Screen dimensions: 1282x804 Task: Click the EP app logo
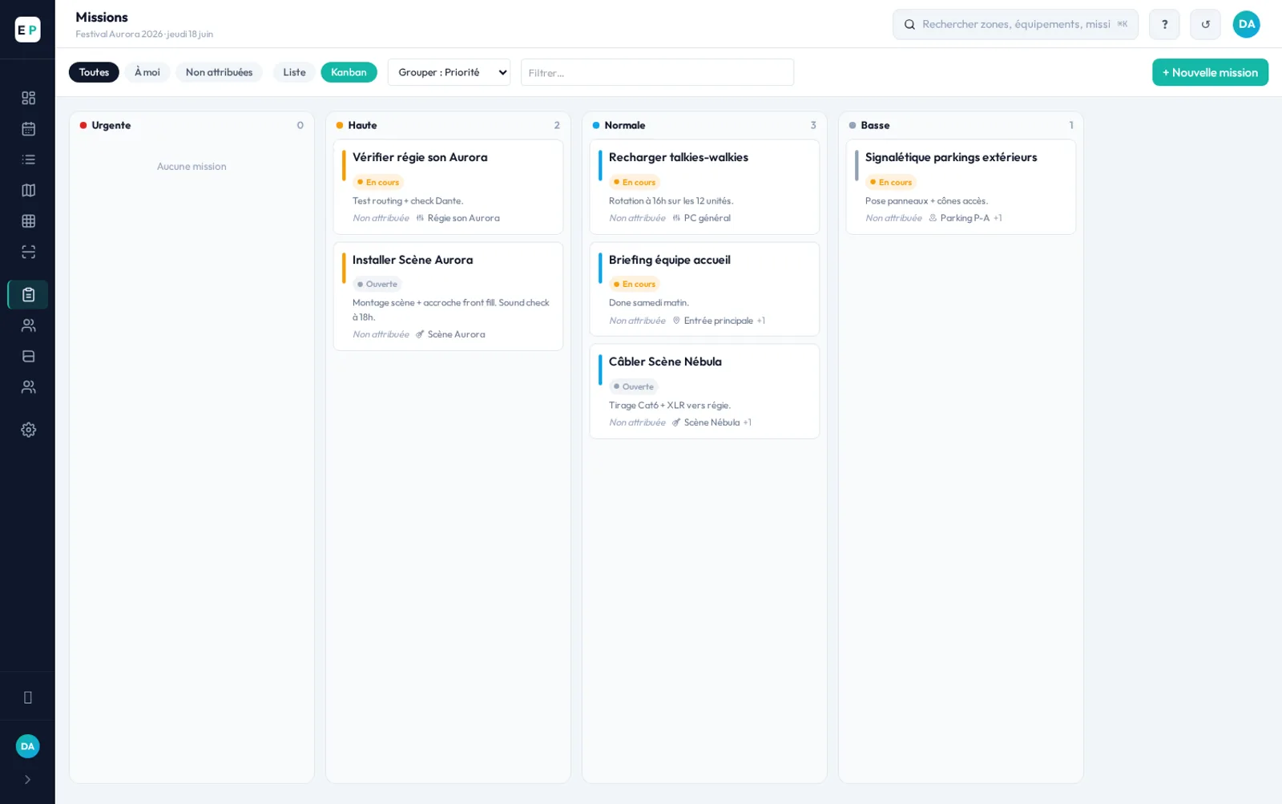coord(27,30)
